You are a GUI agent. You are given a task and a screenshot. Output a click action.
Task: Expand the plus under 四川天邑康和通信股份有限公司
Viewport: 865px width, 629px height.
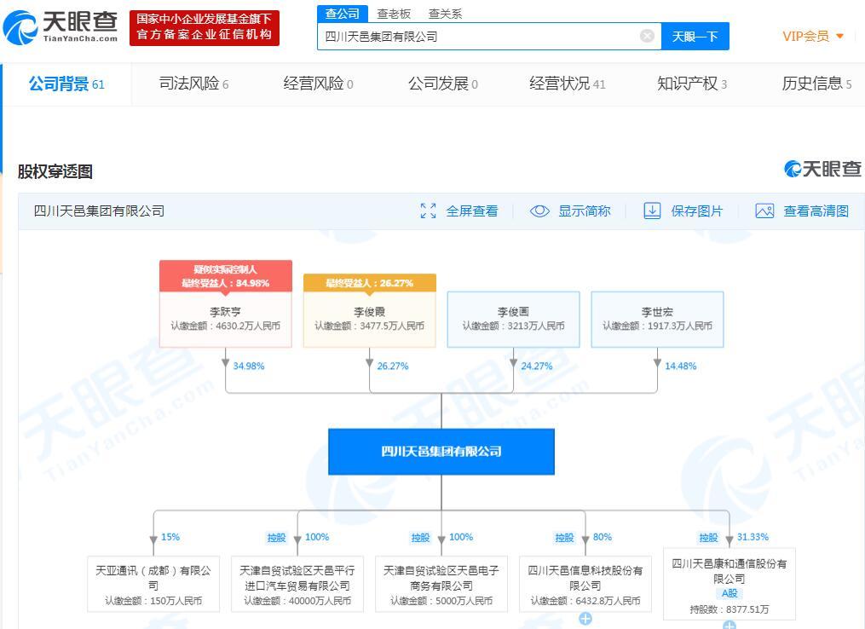click(x=729, y=625)
